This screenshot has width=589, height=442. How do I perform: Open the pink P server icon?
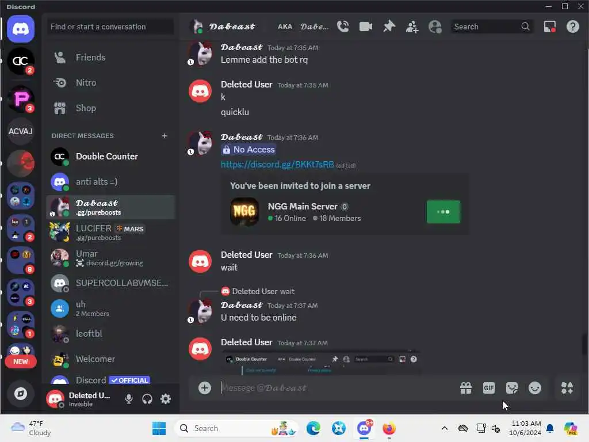[x=21, y=99]
